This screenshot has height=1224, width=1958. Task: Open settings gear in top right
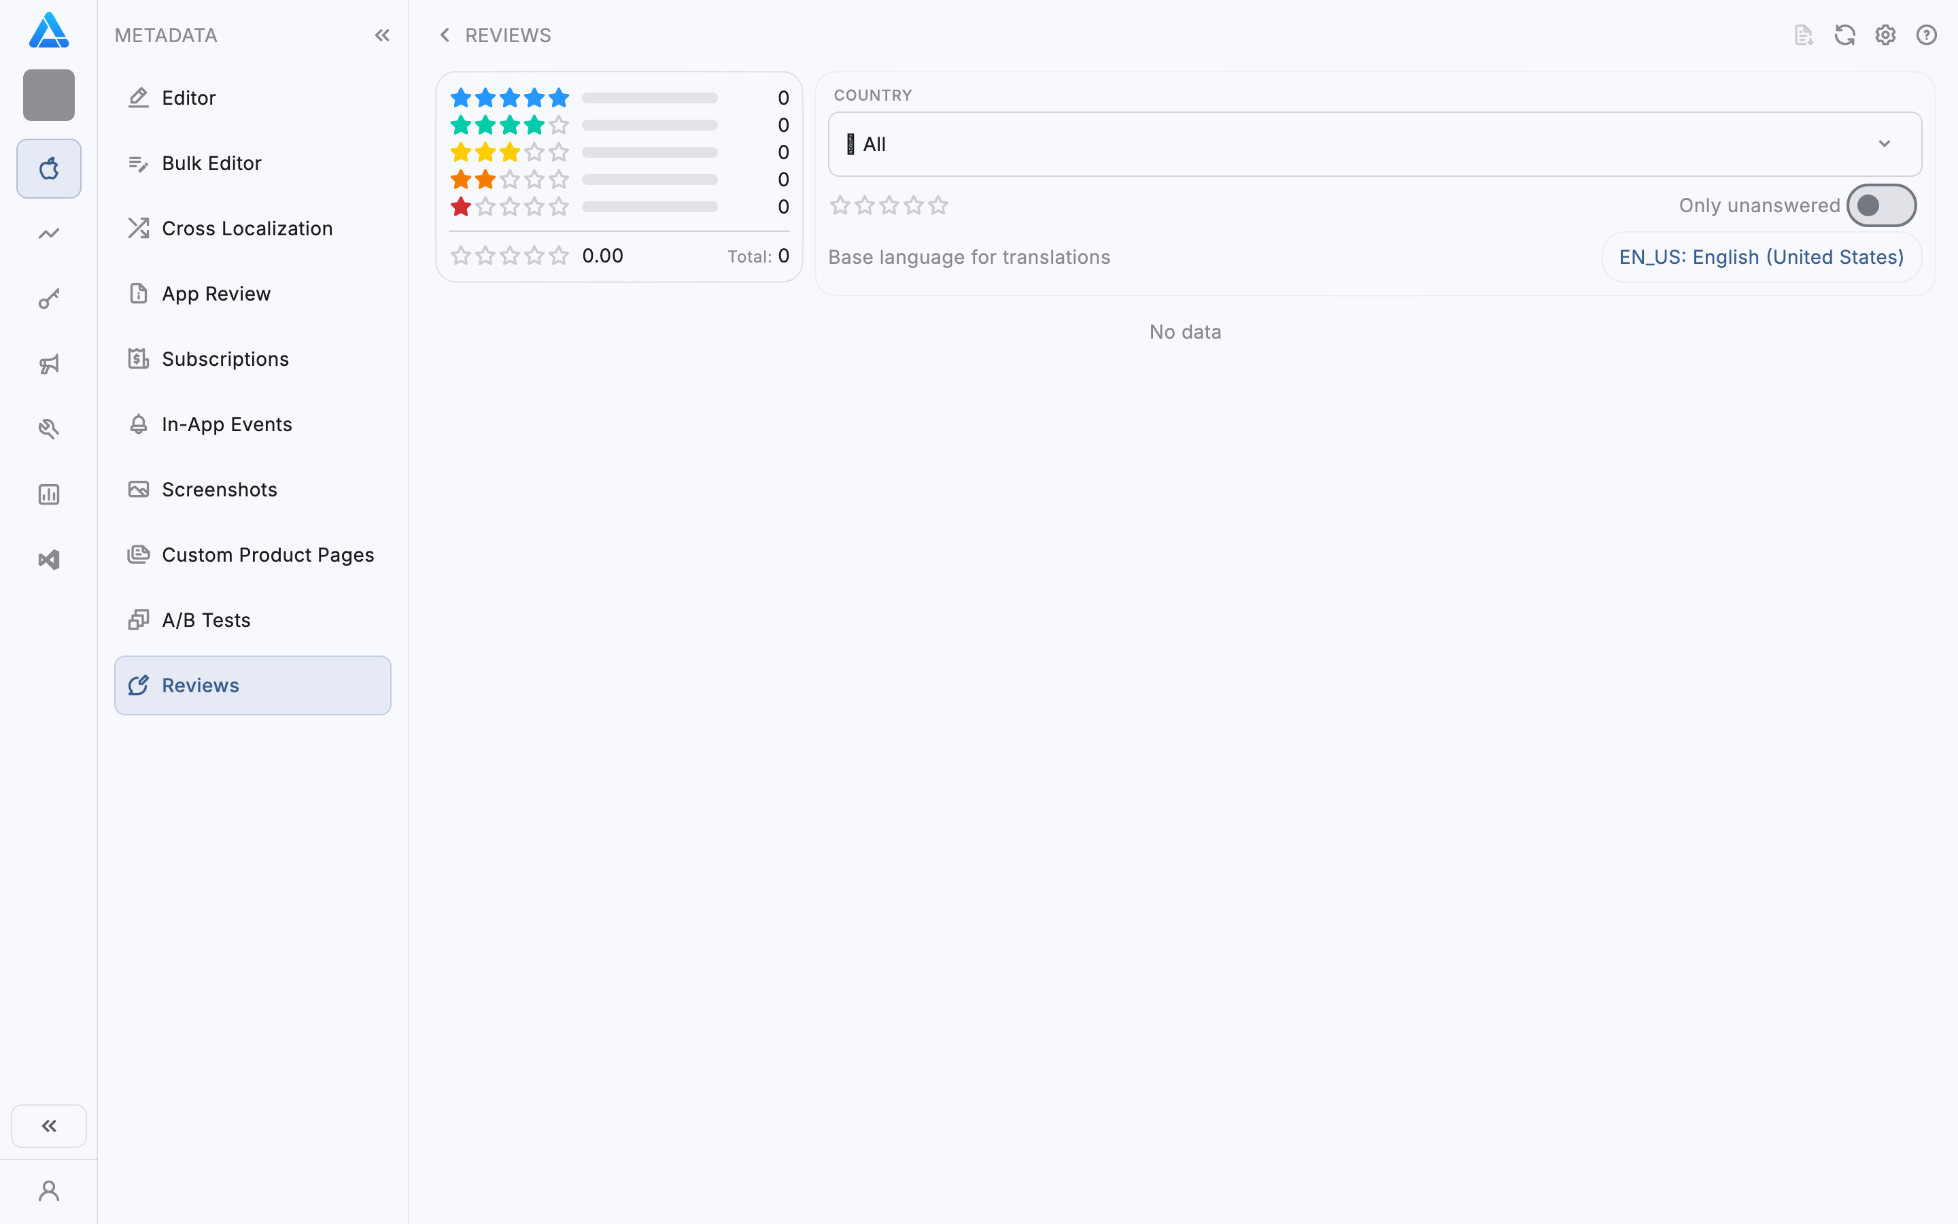click(1885, 35)
